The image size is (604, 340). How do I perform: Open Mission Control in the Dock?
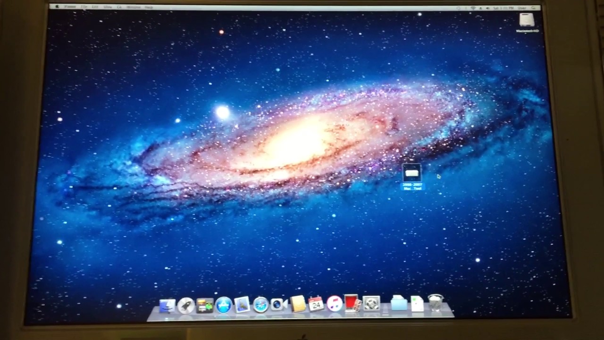[x=204, y=305]
